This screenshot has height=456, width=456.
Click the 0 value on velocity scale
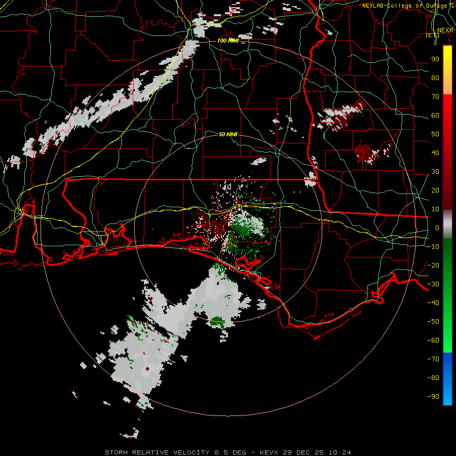coord(437,228)
